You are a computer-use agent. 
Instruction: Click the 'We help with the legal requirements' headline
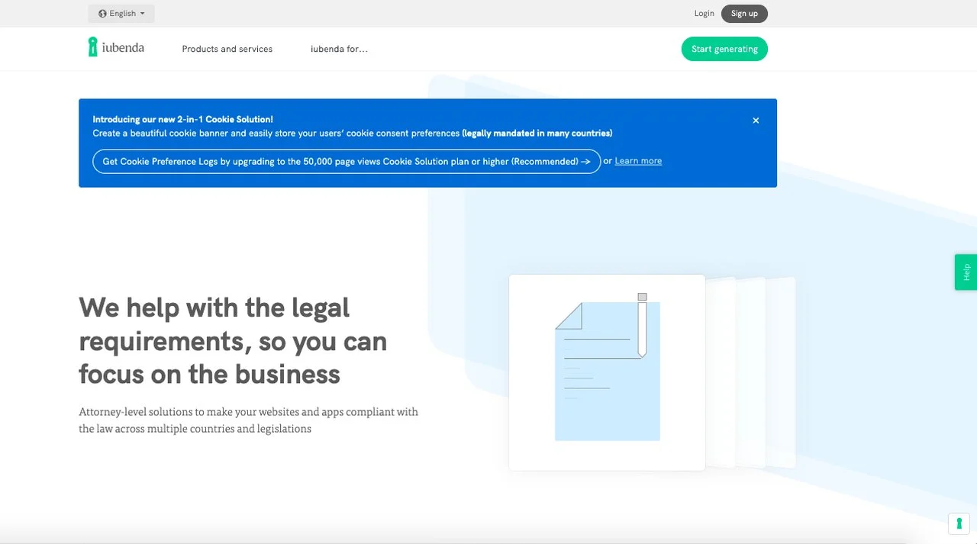[233, 341]
